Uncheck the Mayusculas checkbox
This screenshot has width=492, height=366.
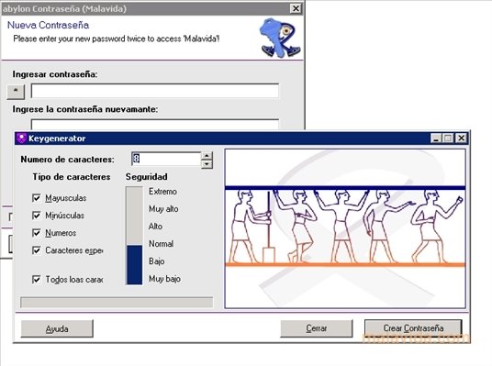pos(37,198)
